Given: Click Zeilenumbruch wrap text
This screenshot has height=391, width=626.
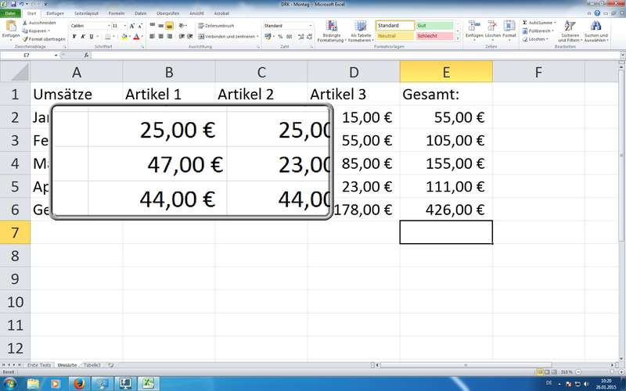Looking at the screenshot, I should point(216,26).
